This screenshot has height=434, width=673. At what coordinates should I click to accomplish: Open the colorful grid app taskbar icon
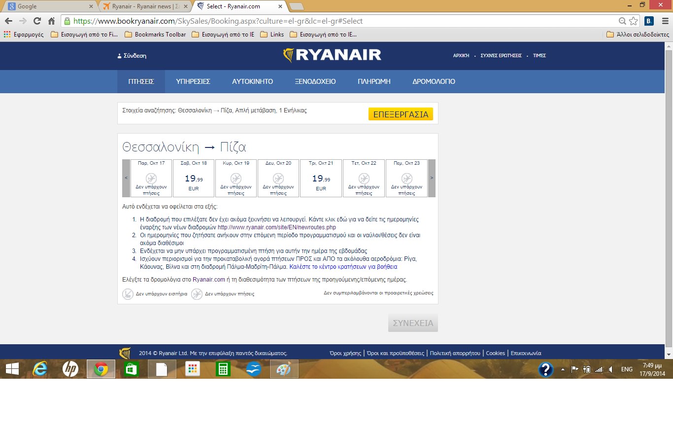pyautogui.click(x=193, y=369)
